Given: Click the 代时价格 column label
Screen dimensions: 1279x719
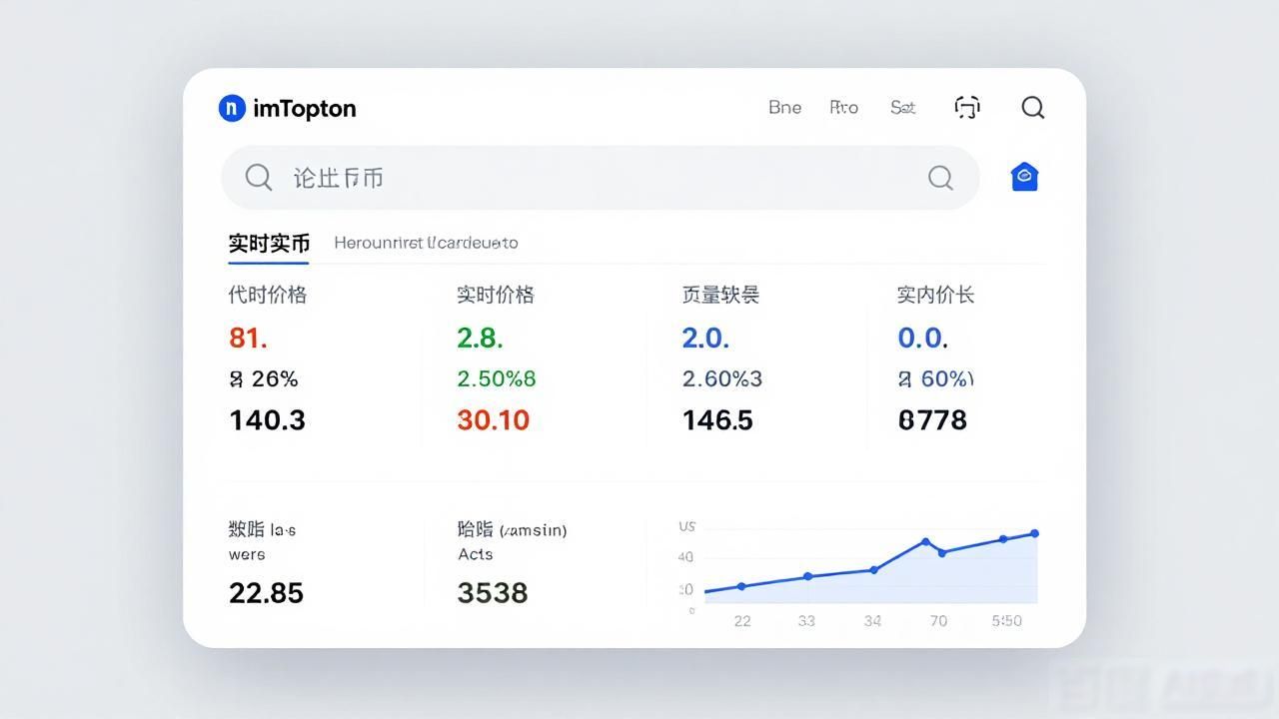Looking at the screenshot, I should pyautogui.click(x=267, y=295).
